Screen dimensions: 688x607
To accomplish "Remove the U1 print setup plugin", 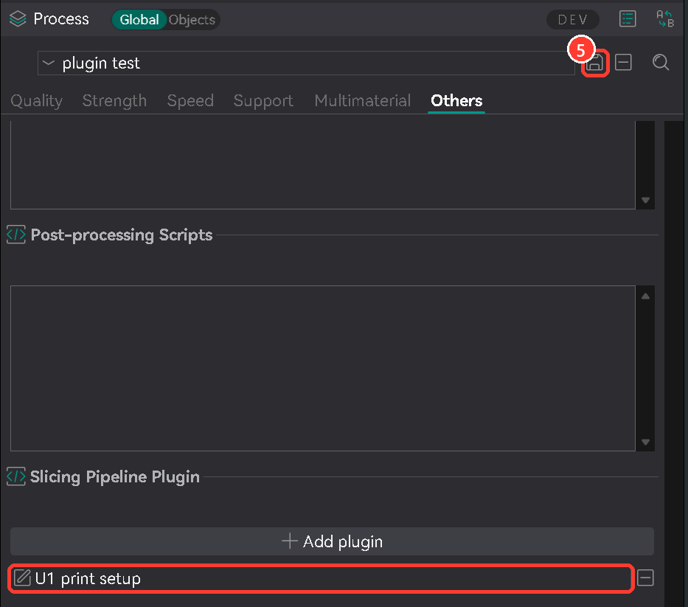I will point(645,577).
